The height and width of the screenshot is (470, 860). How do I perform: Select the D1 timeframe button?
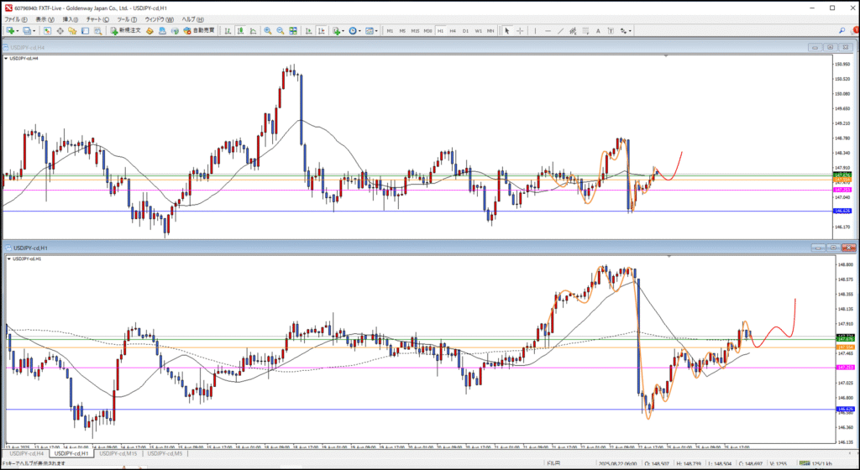click(465, 31)
